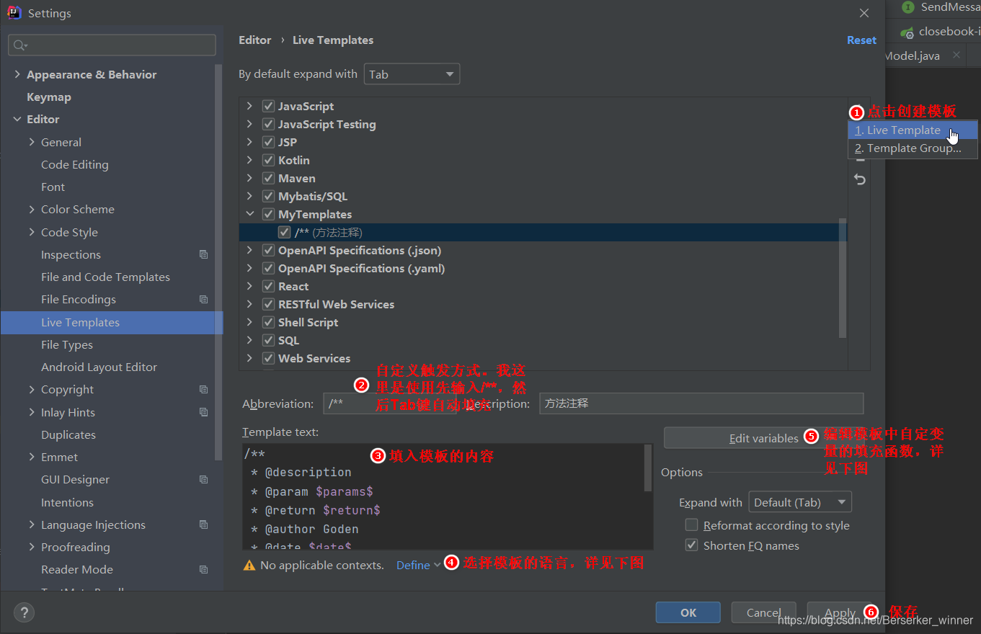Open File Types settings page

67,344
